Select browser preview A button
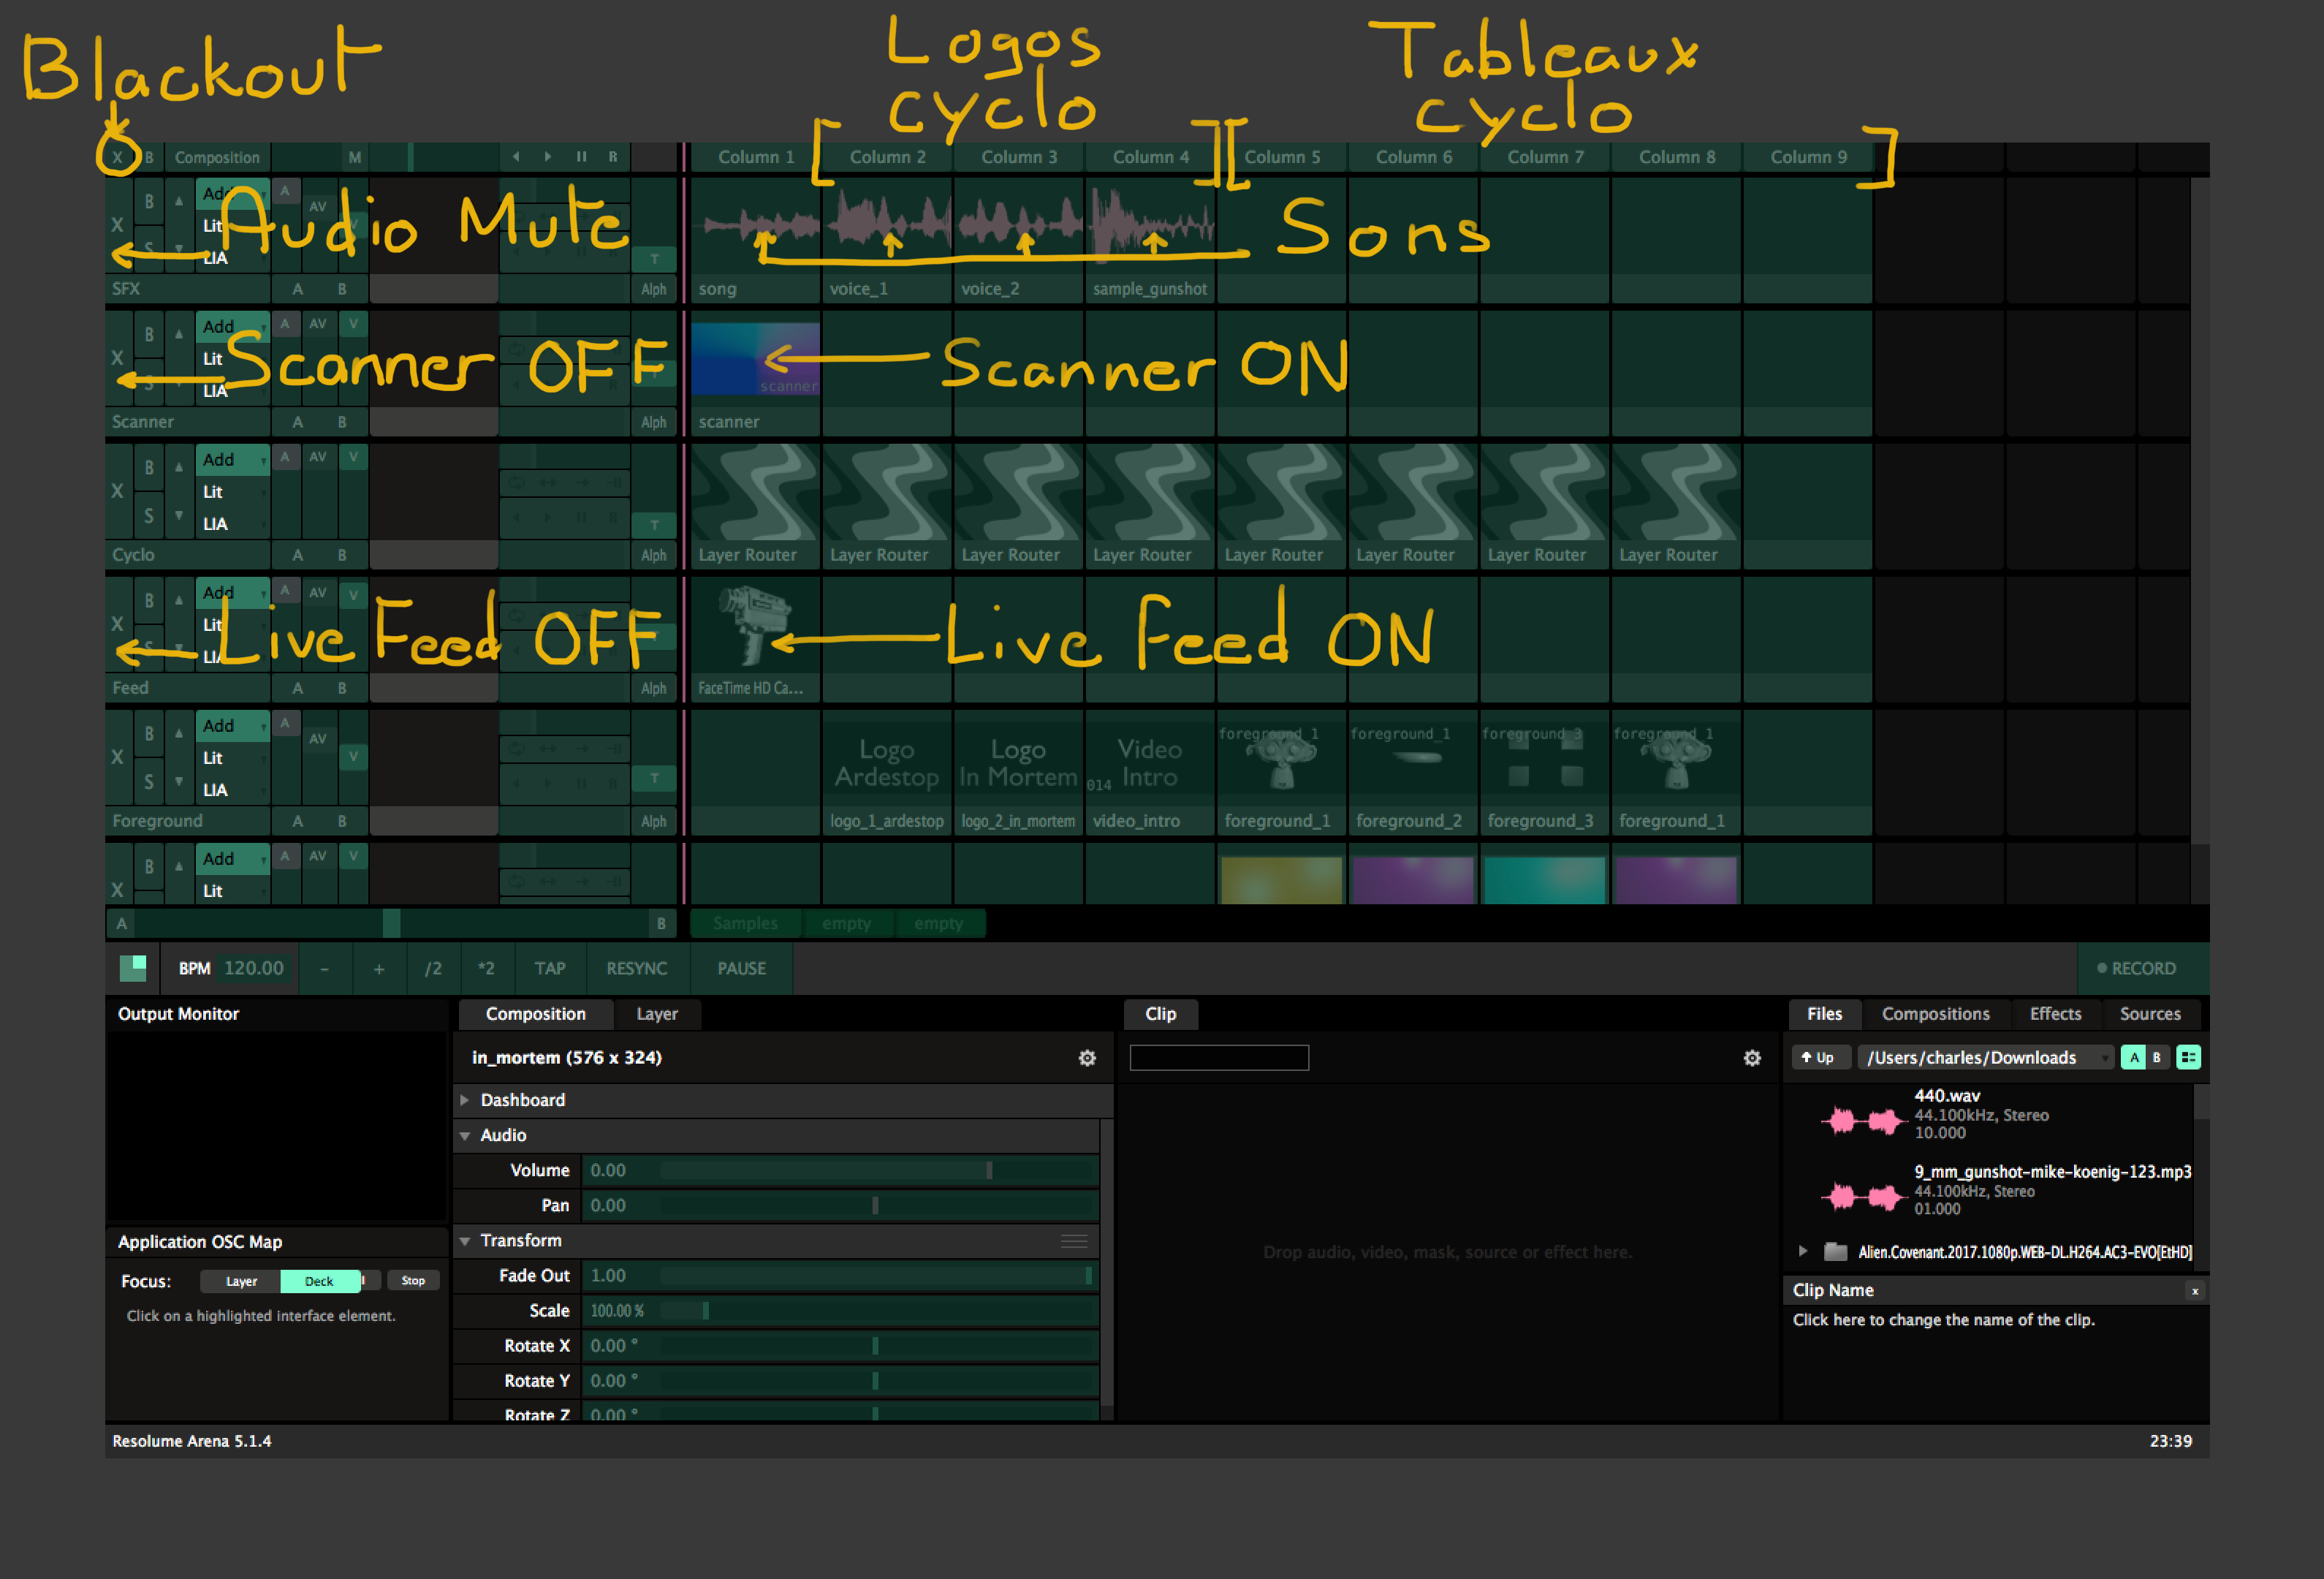Viewport: 2324px width, 1579px height. 2133,1057
